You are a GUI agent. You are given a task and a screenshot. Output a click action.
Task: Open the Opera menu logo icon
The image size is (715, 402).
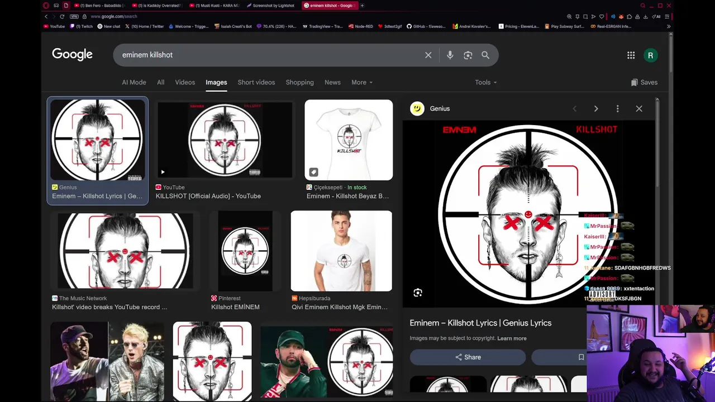tap(46, 6)
